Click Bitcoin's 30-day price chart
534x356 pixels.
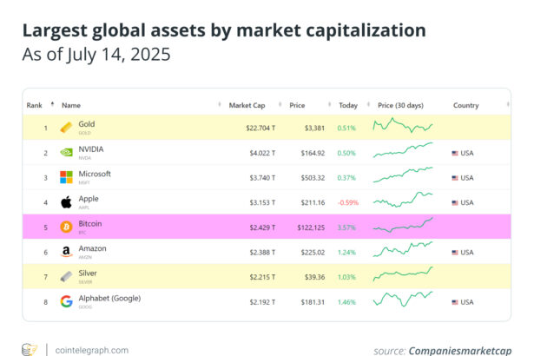(x=402, y=227)
